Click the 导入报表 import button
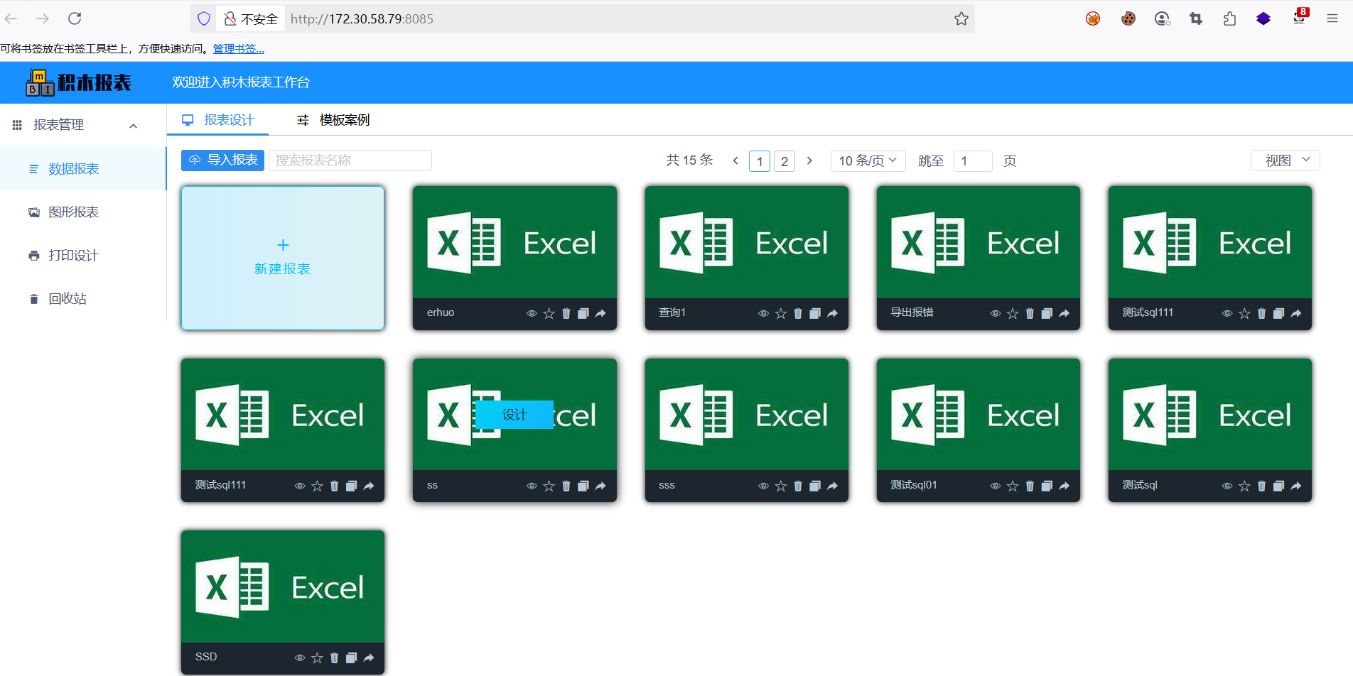The height and width of the screenshot is (676, 1353). click(222, 160)
